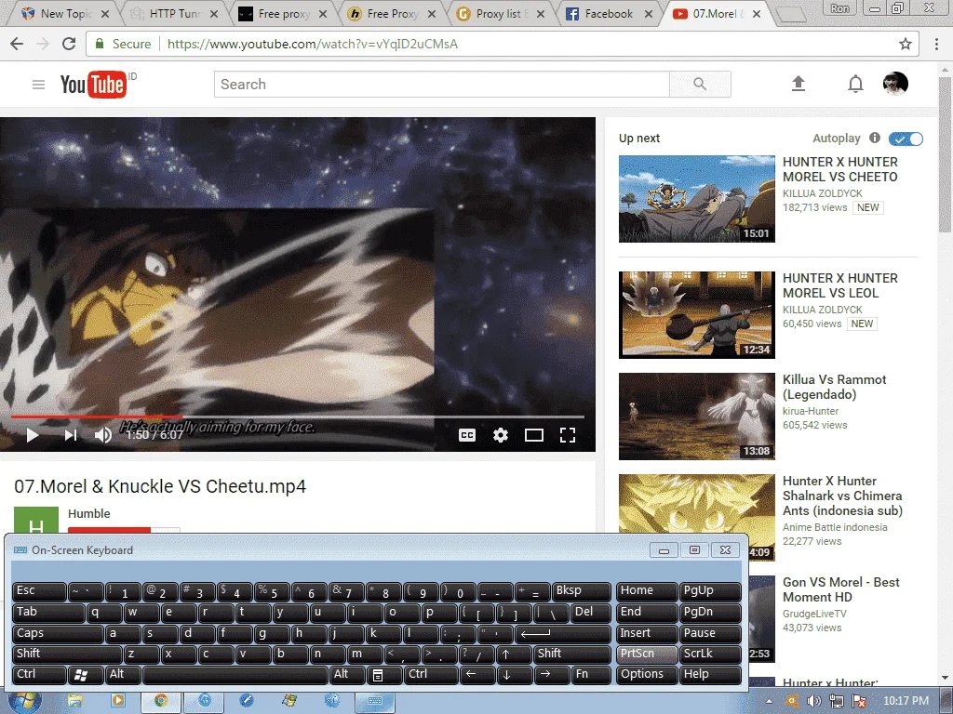The height and width of the screenshot is (714, 953).
Task: Open the Windows Start button
Action: pyautogui.click(x=24, y=701)
